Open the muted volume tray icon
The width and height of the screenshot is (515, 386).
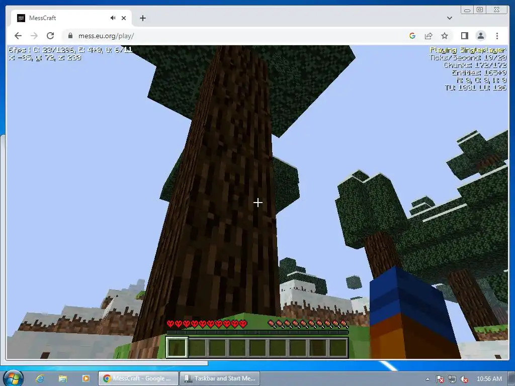coord(464,379)
